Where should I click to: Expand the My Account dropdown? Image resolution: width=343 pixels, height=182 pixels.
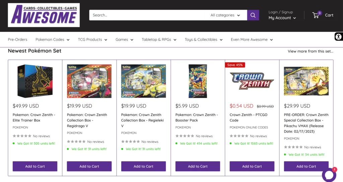pyautogui.click(x=282, y=18)
